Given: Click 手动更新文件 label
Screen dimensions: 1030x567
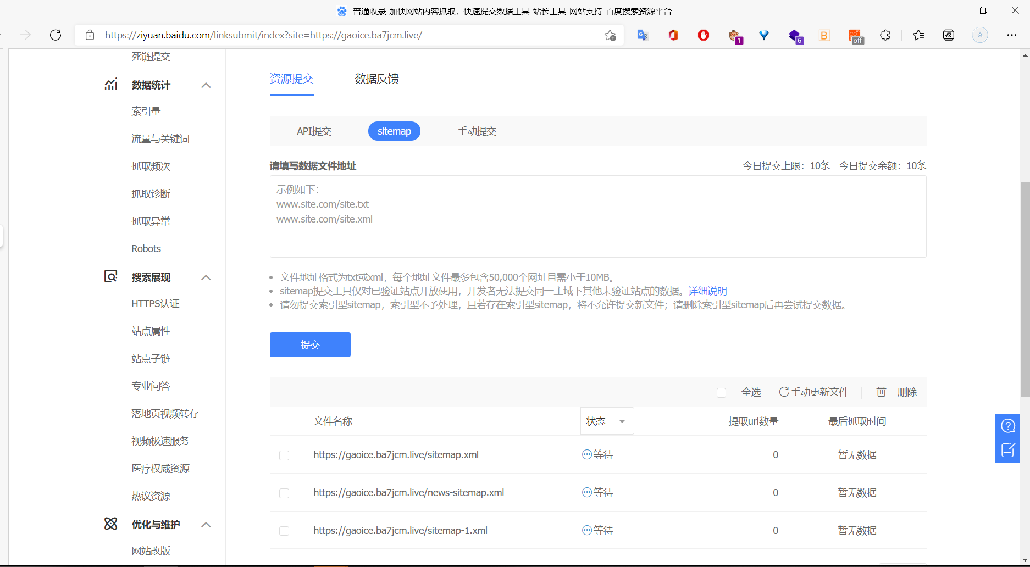Looking at the screenshot, I should point(819,392).
